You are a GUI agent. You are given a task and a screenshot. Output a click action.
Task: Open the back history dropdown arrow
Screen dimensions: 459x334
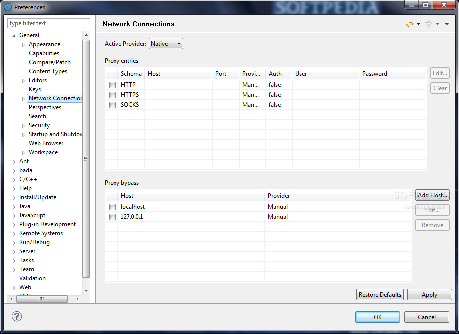point(419,24)
